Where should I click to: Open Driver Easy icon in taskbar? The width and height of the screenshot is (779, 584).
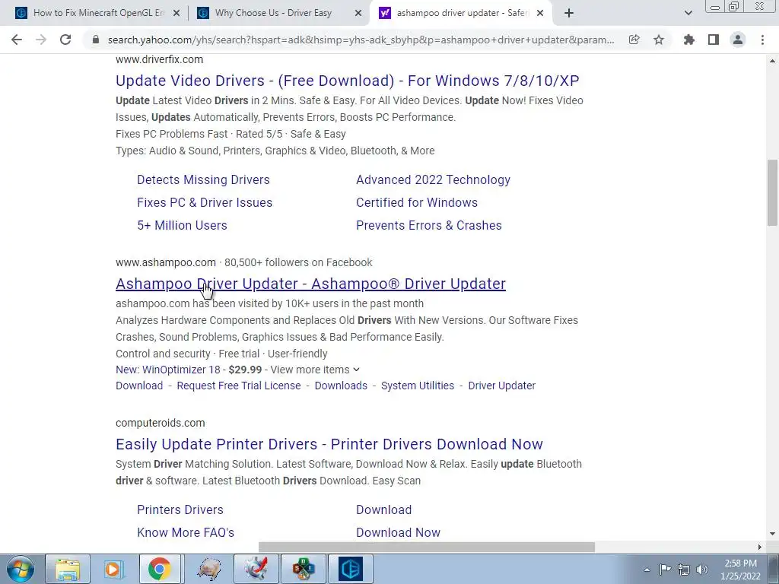coord(350,569)
